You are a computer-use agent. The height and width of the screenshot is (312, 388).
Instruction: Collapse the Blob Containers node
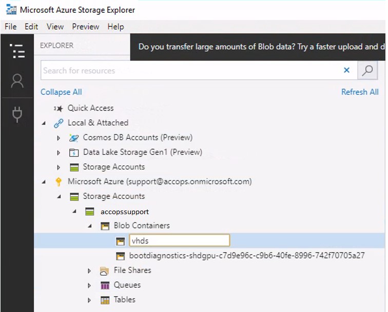pos(90,225)
